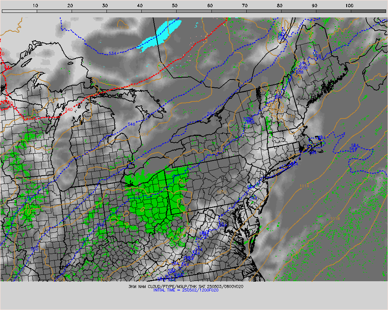The image size is (388, 310).
Task: Click the orange 1018 pressure label over the Atlantic
Action: click(335, 218)
